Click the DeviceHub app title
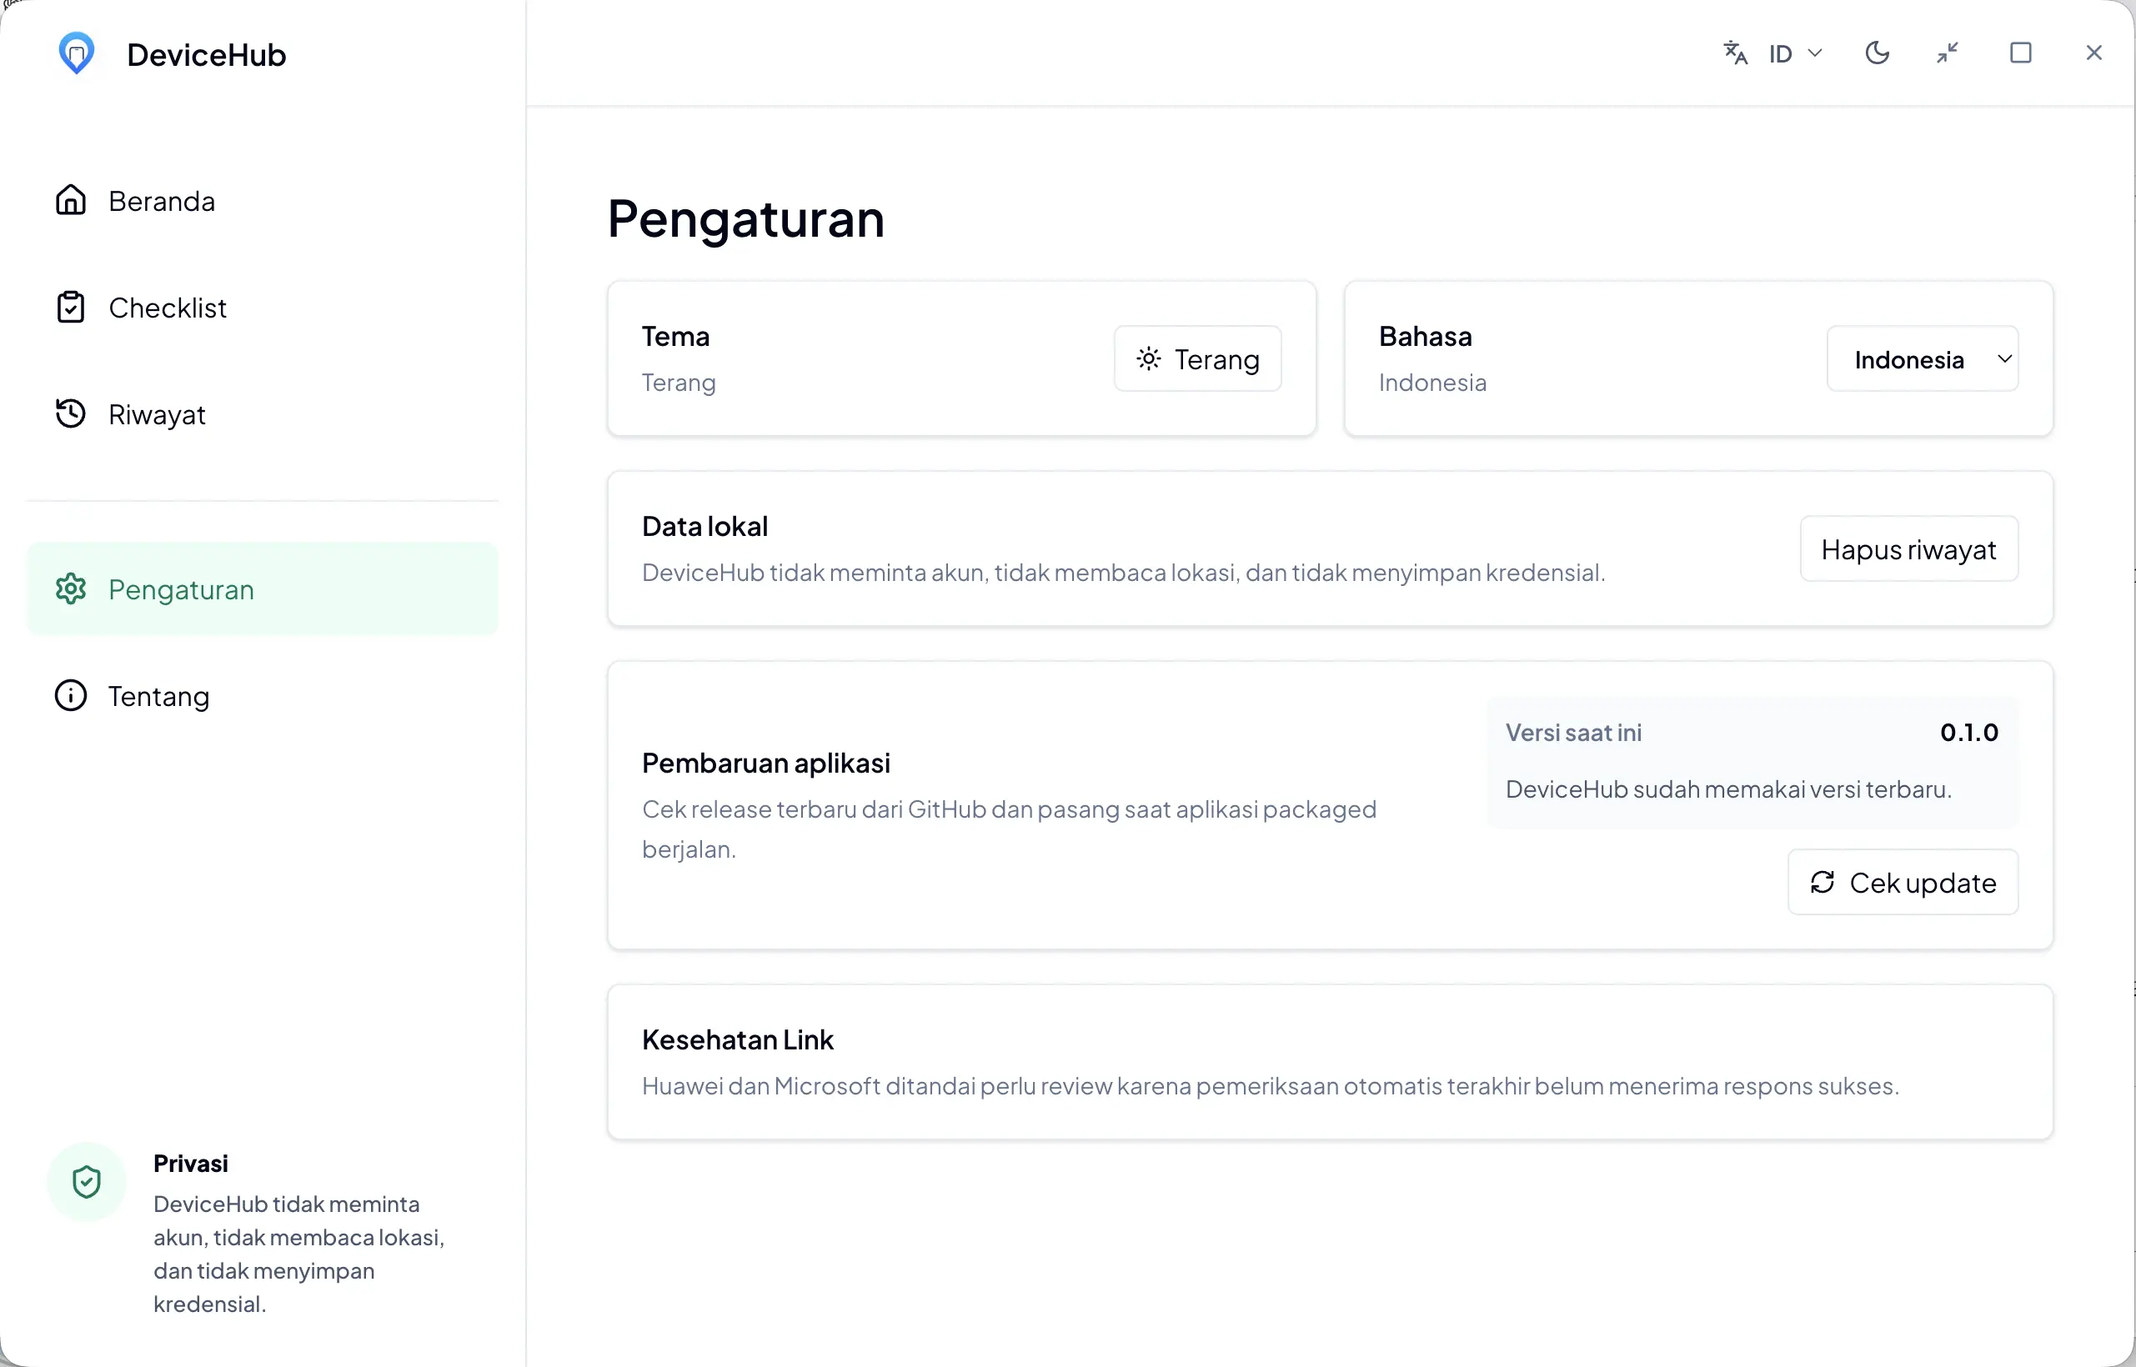This screenshot has height=1367, width=2136. (x=207, y=54)
